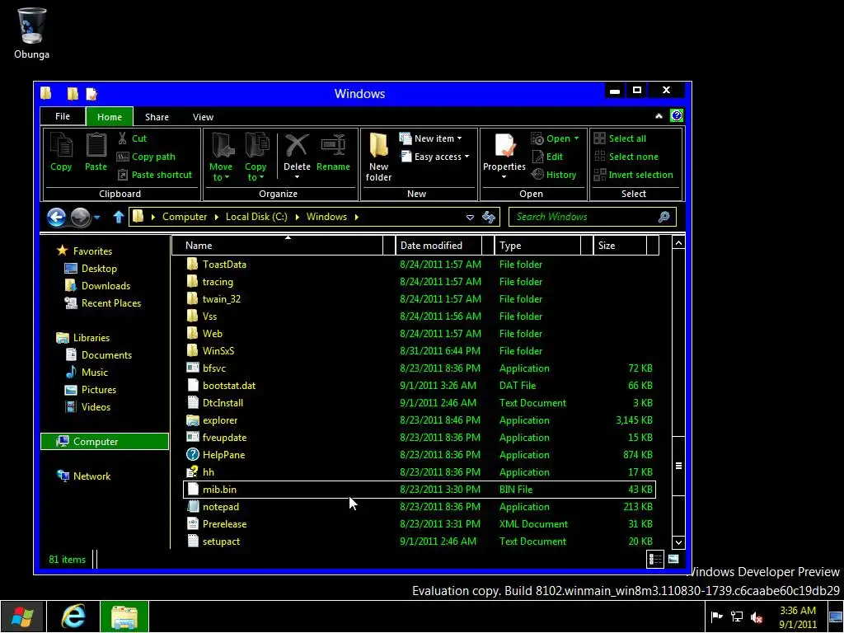Open the New item dropdown
844x633 pixels.
click(430, 138)
